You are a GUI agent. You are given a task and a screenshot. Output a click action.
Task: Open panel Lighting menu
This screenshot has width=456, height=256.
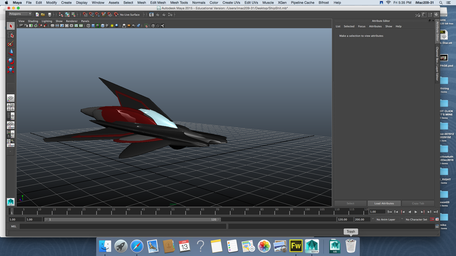pyautogui.click(x=47, y=21)
